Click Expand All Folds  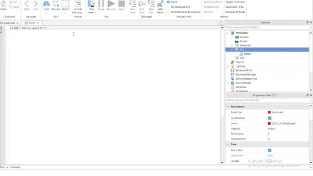pos(235,7)
